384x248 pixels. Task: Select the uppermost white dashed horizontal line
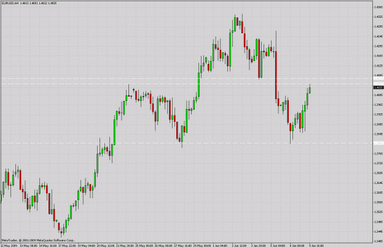pos(187,79)
